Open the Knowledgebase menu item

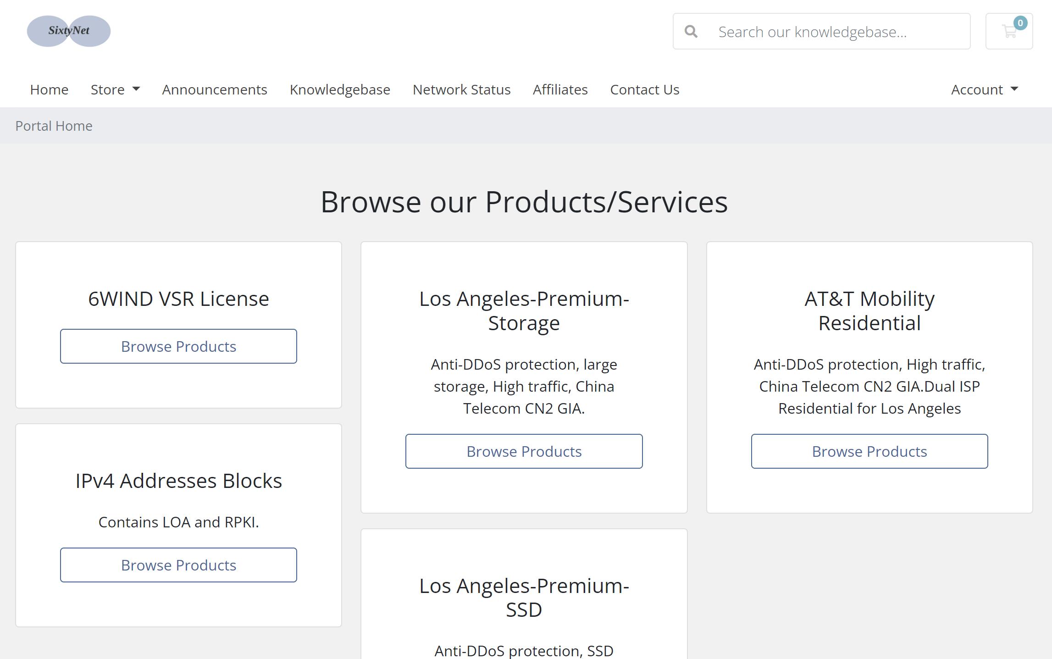point(340,89)
